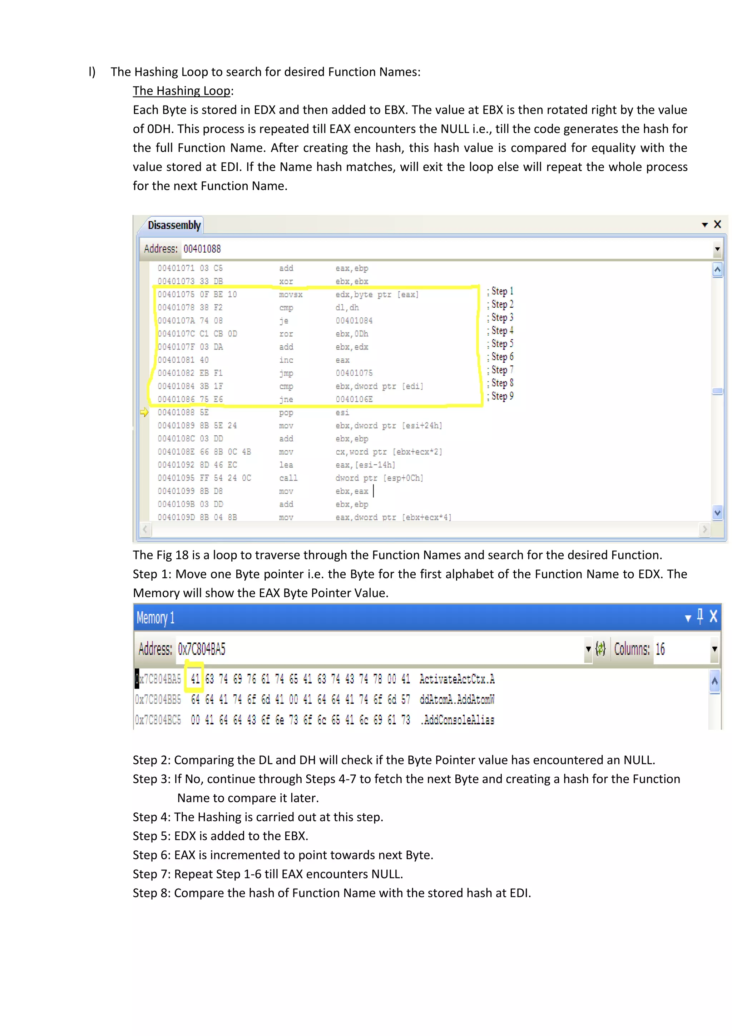The image size is (732, 1036).
Task: Click the yellow current instruction arrow
Action: pyautogui.click(x=144, y=412)
